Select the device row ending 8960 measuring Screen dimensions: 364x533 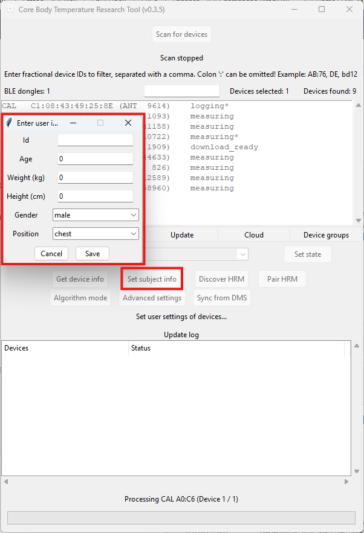(249, 189)
